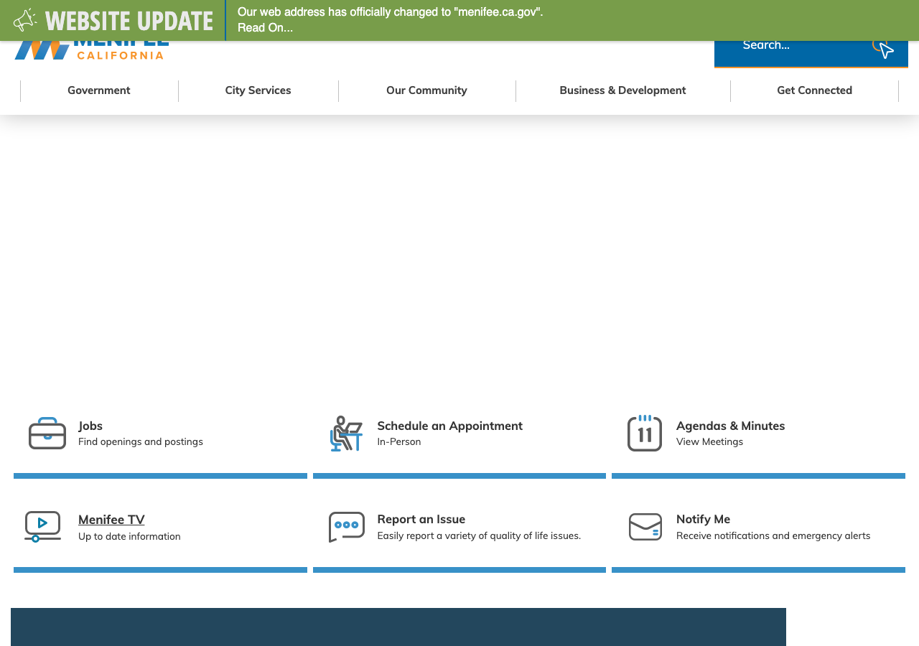Expand the Get Connected menu
Image resolution: width=919 pixels, height=646 pixels.
coord(814,90)
